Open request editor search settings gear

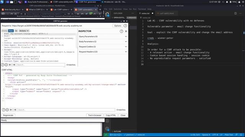pos(6,65)
